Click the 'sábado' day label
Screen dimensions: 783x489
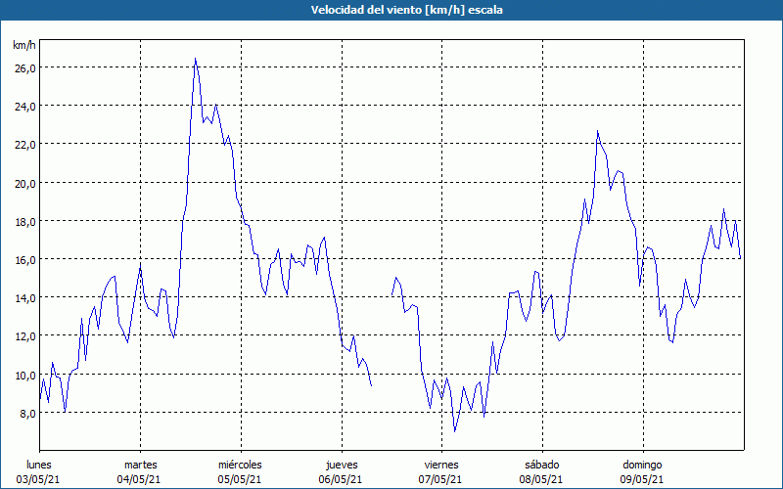point(542,465)
